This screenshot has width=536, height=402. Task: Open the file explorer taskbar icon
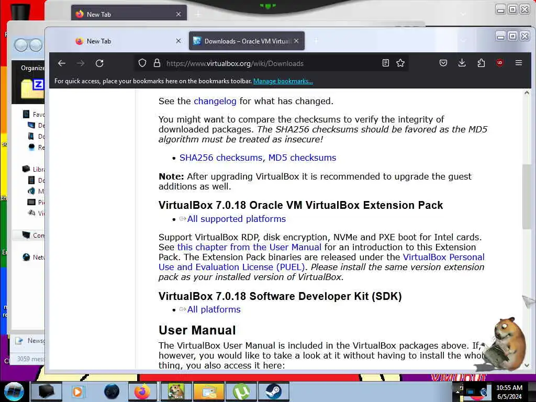(208, 392)
